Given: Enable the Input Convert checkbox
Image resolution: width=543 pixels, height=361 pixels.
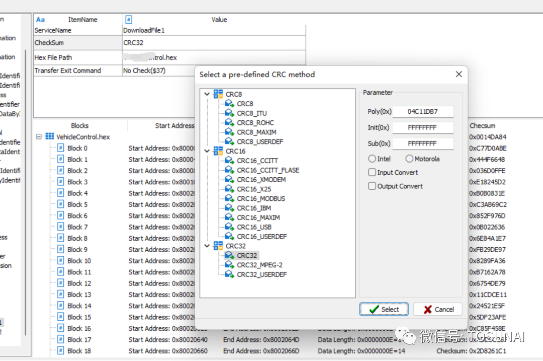Looking at the screenshot, I should pyautogui.click(x=372, y=172).
